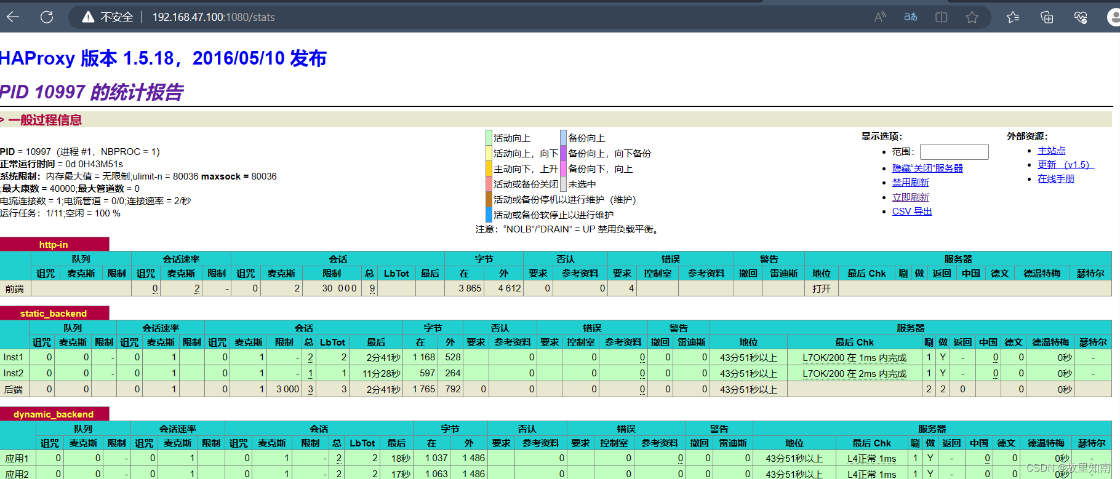
Task: Click Inst2 last check L7OK/200 cell
Action: click(854, 373)
